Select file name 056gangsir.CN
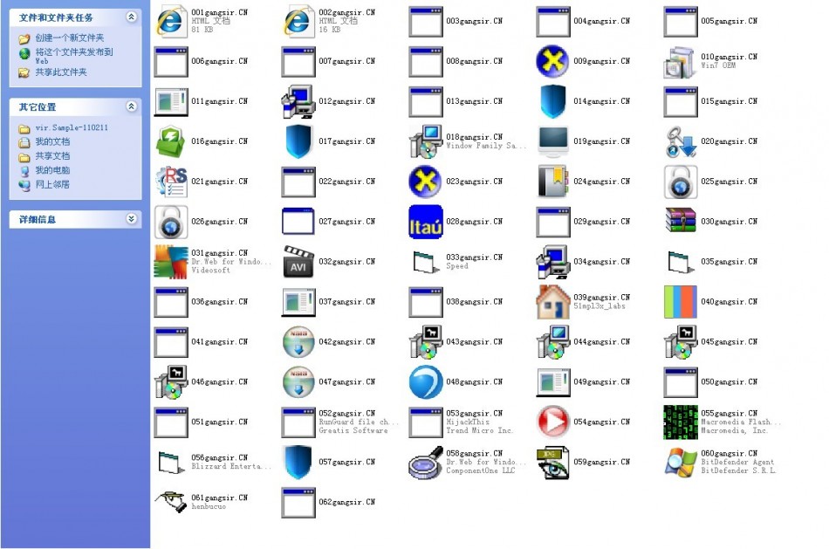This screenshot has height=549, width=829. [219, 458]
